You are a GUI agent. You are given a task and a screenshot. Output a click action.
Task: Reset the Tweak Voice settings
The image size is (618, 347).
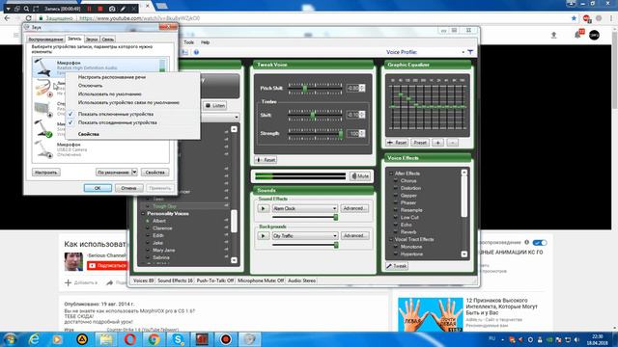coord(267,160)
